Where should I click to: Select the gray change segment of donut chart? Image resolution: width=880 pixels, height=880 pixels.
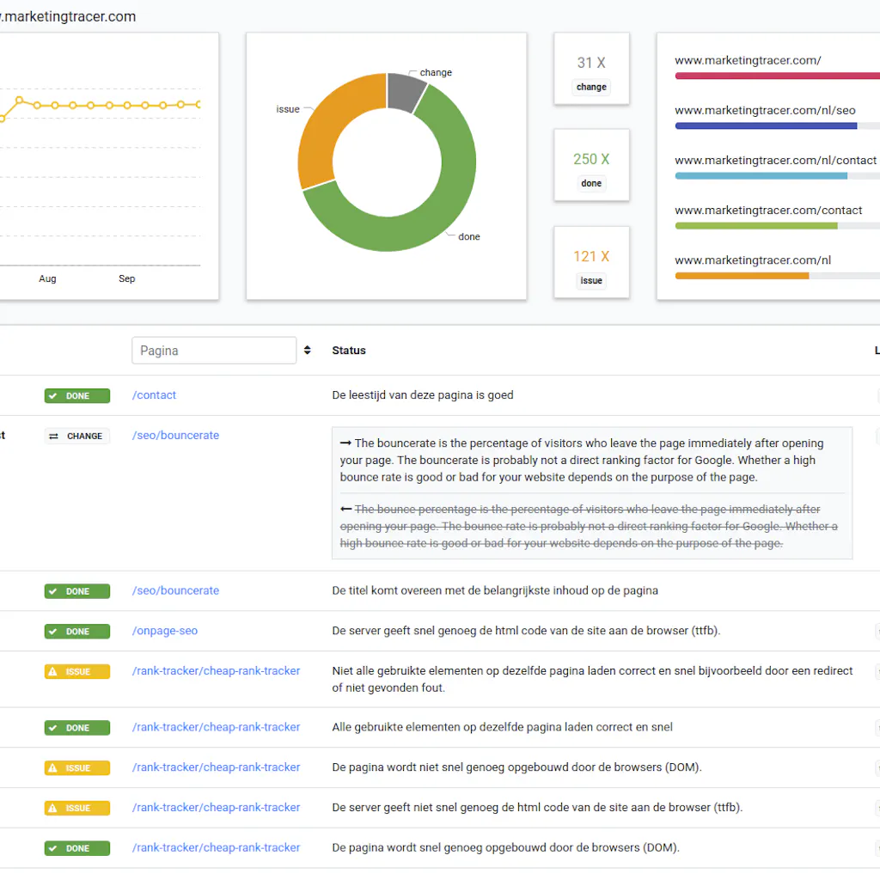pyautogui.click(x=406, y=90)
